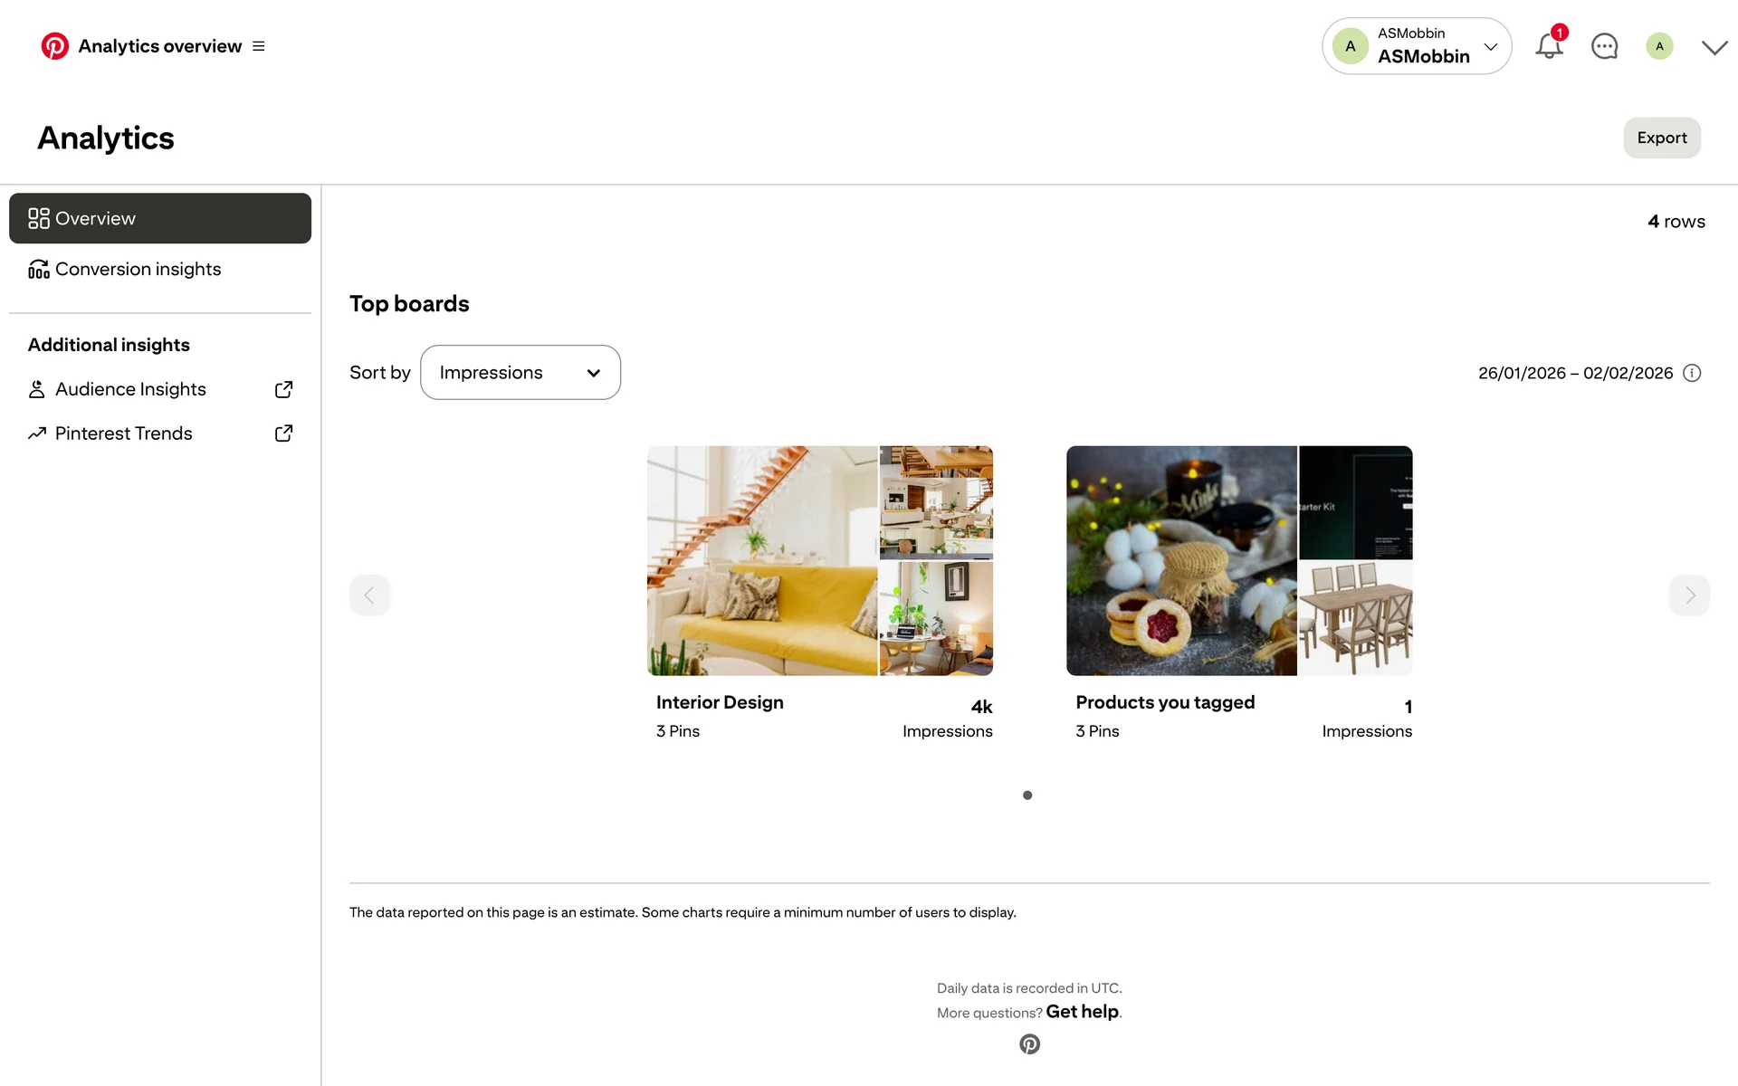1738x1086 pixels.
Task: Click the Export button
Action: (1661, 138)
